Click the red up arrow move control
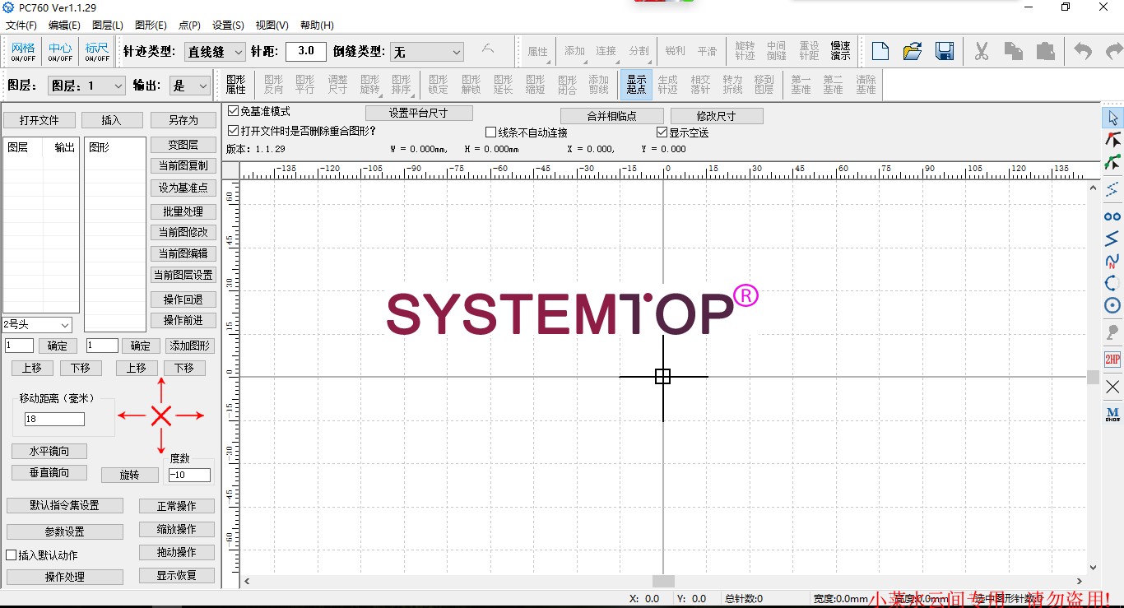 click(x=161, y=389)
